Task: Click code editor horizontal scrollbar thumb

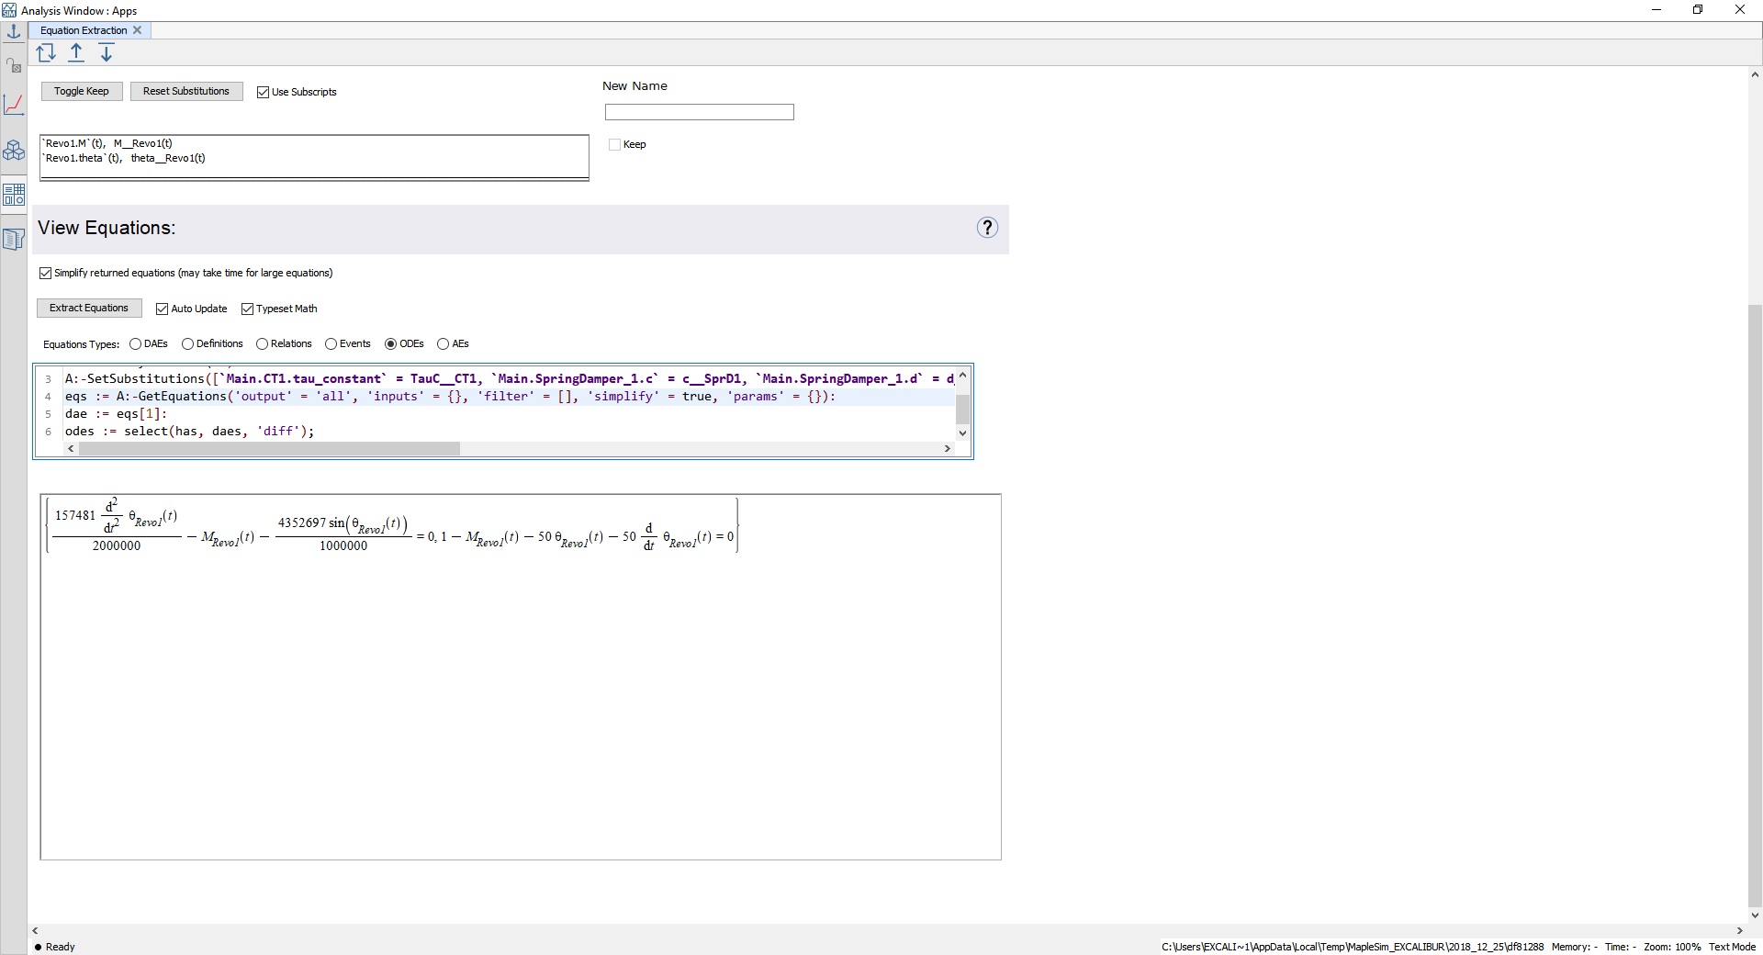Action: click(269, 449)
